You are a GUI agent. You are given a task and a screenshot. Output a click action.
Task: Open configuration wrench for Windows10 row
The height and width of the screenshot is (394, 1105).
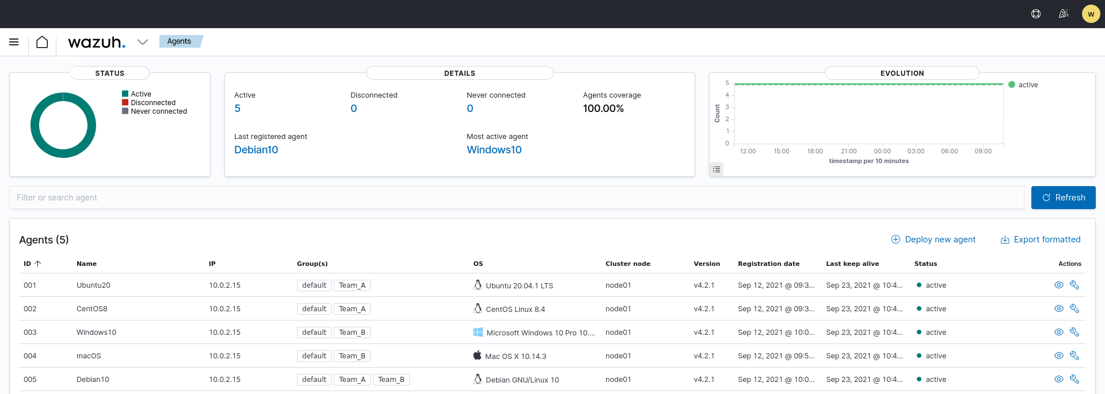click(x=1074, y=332)
